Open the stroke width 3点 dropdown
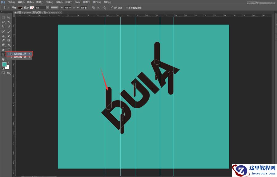Screen dimensions: 277x177 pyautogui.click(x=47, y=7)
